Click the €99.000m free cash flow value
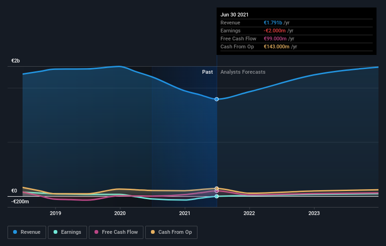 click(x=275, y=38)
